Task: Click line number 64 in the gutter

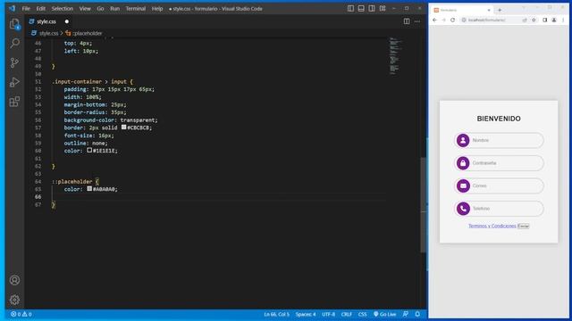Action: (x=38, y=181)
